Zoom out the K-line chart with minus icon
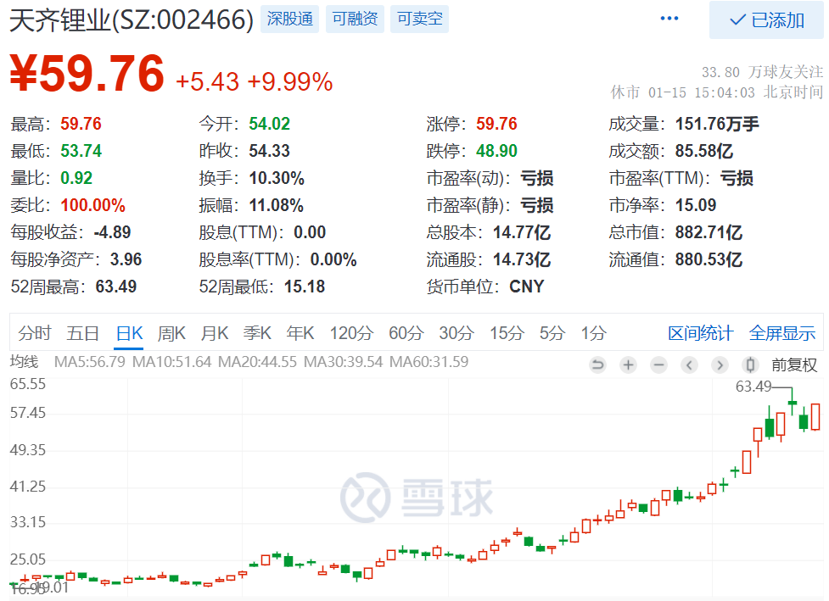 pos(658,364)
